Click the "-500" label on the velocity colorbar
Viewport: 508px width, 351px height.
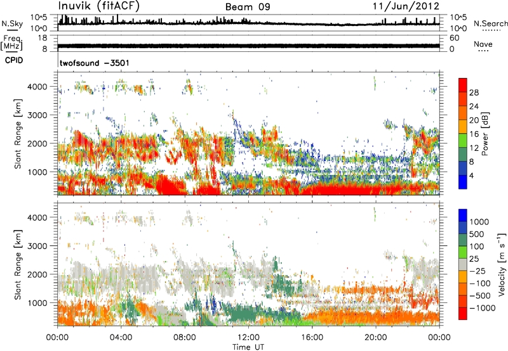[x=479, y=296]
